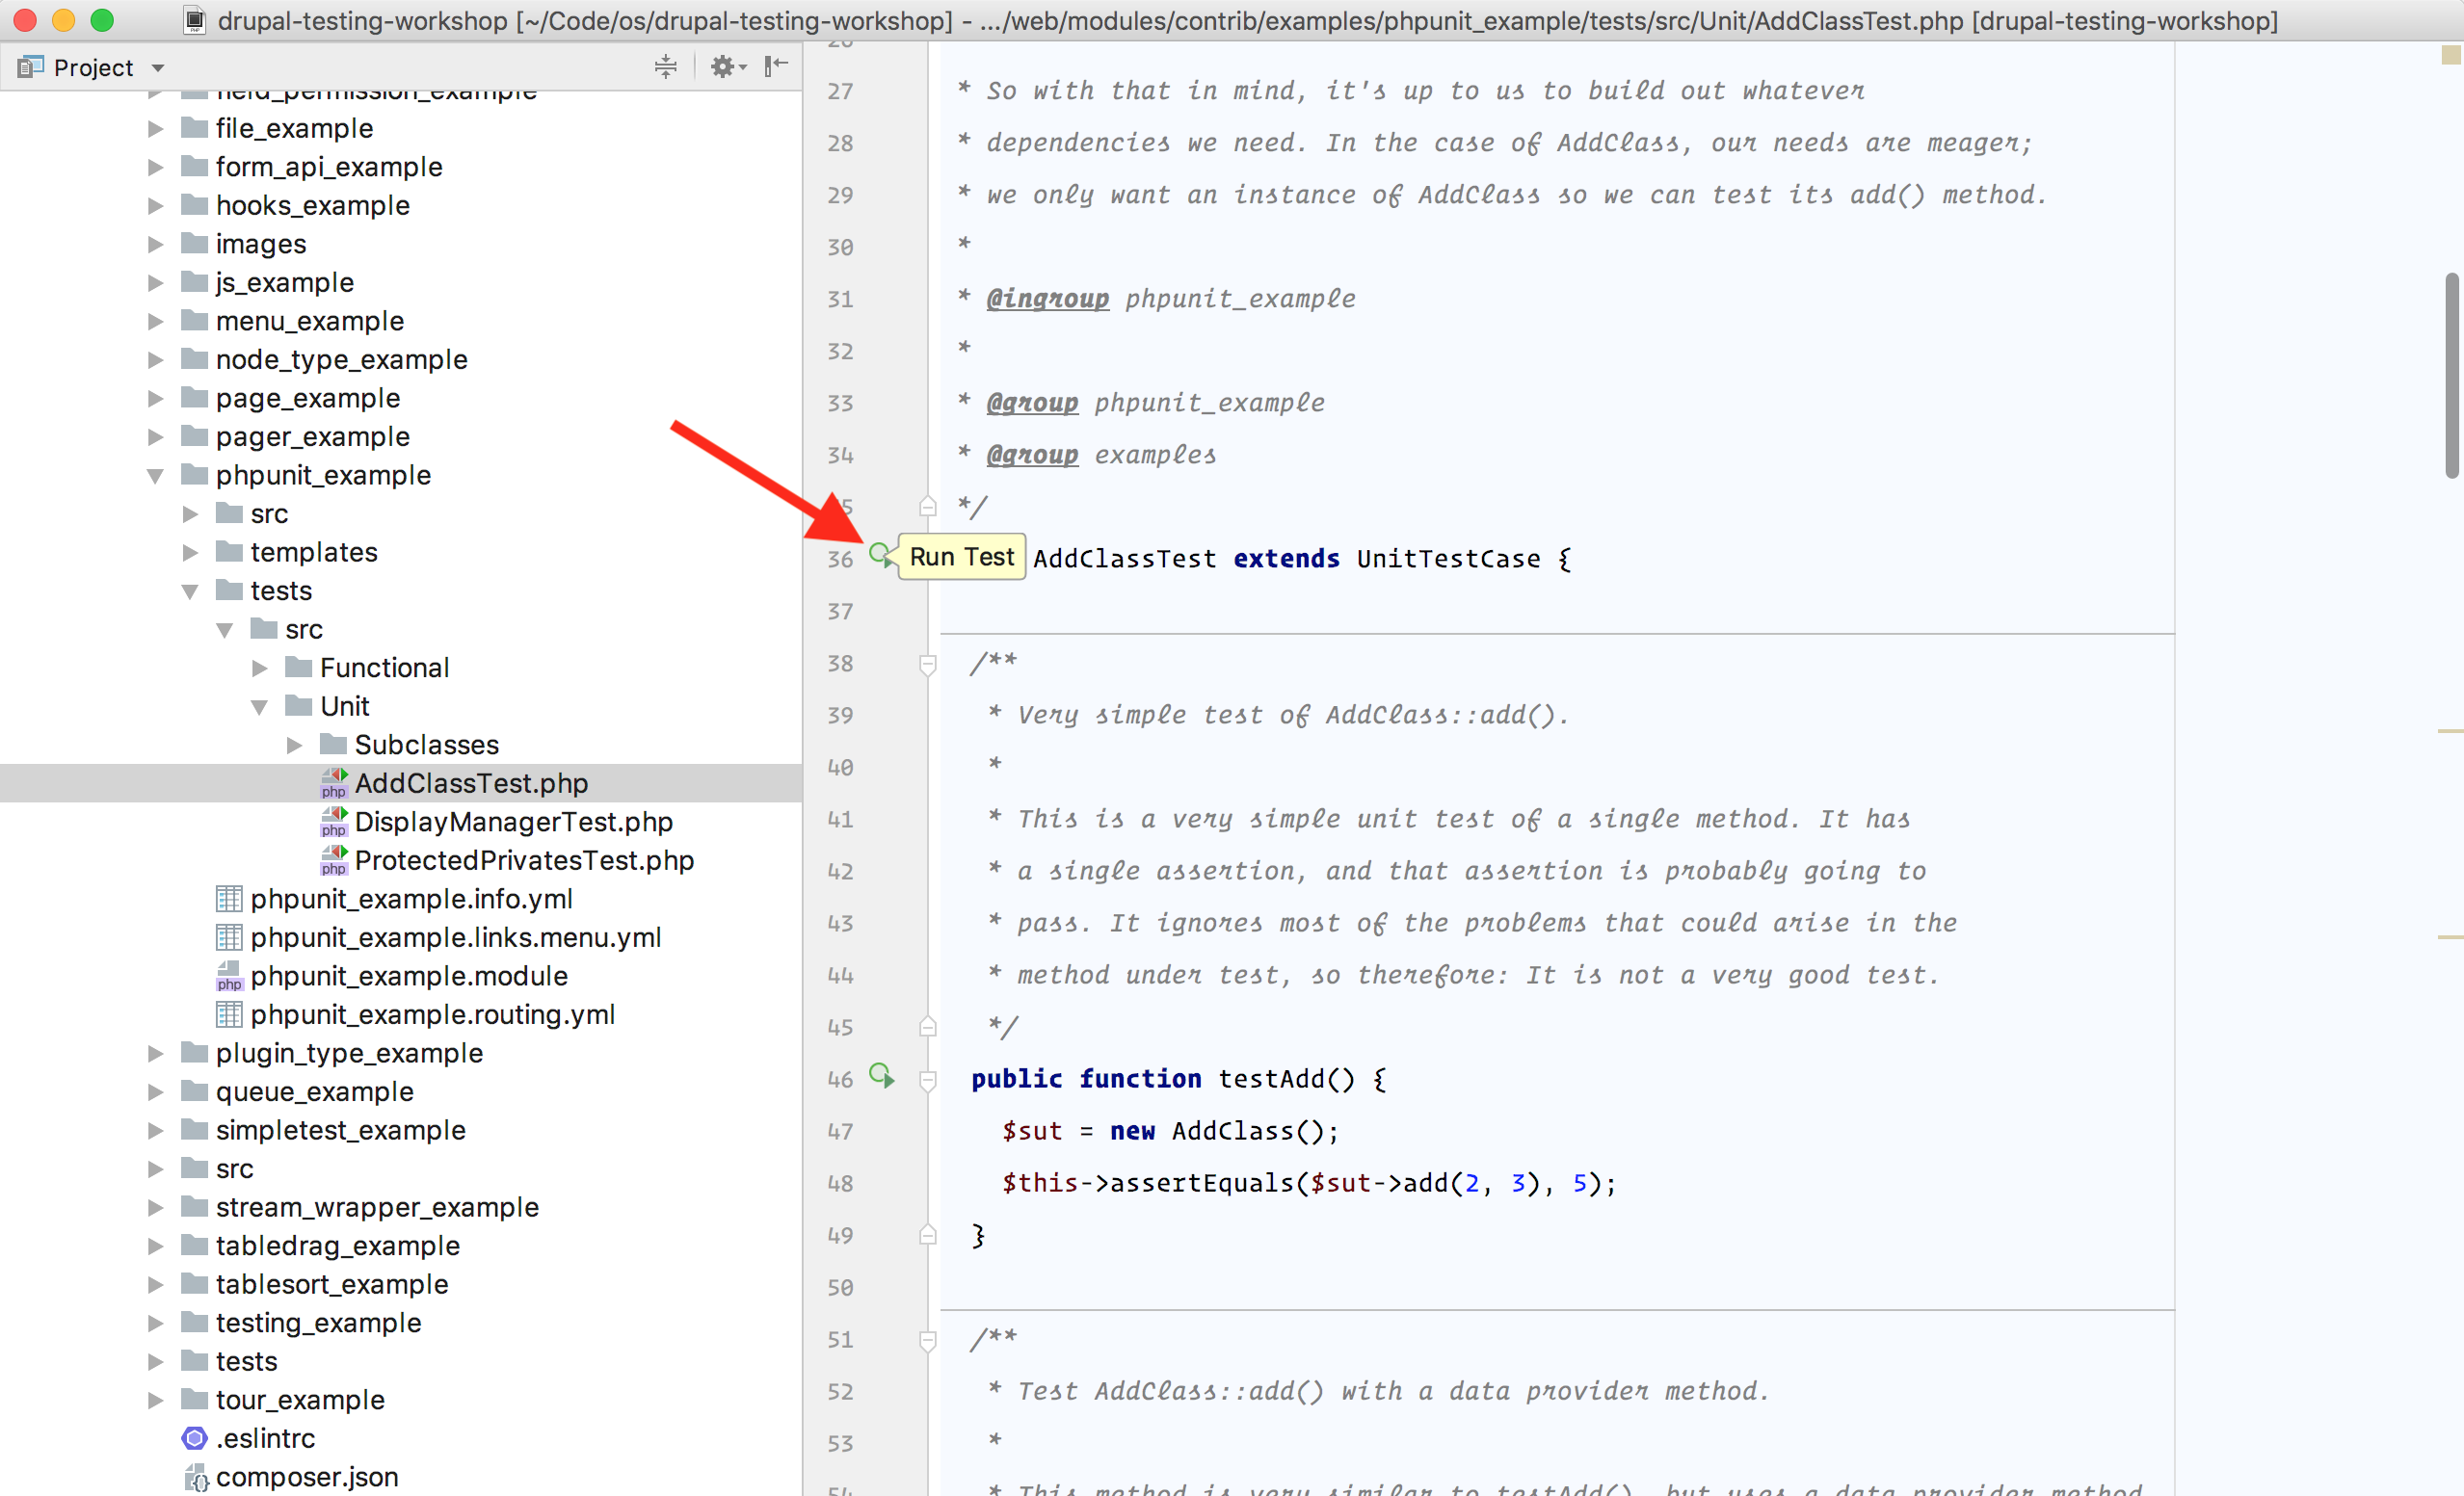
Task: Fold the doc comment that starts at line 38
Action: coord(928,664)
